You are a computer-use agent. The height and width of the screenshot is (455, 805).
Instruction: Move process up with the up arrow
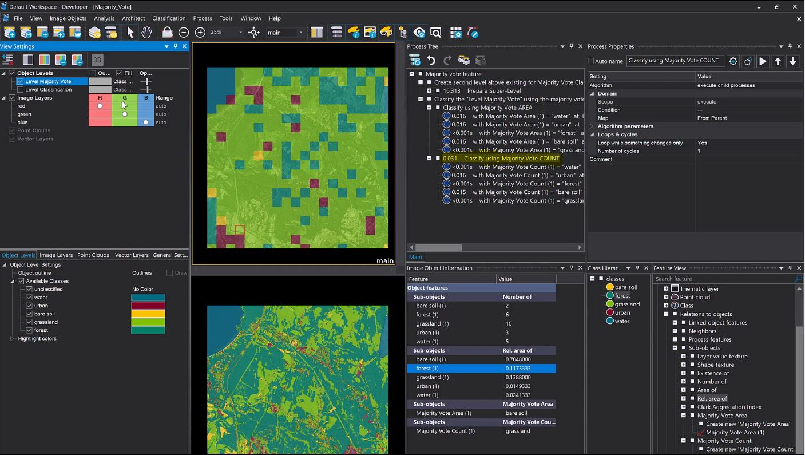point(778,61)
